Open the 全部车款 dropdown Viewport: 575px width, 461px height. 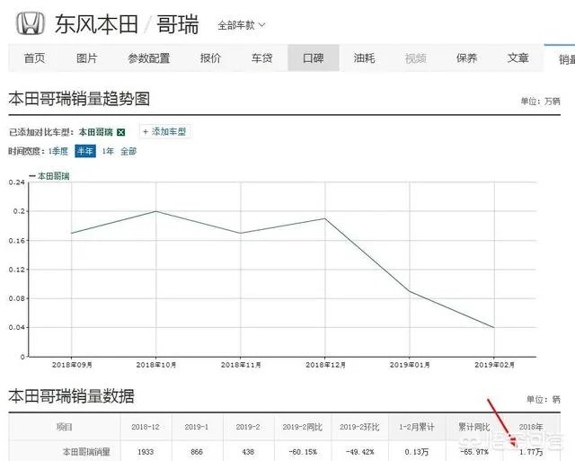click(x=241, y=25)
